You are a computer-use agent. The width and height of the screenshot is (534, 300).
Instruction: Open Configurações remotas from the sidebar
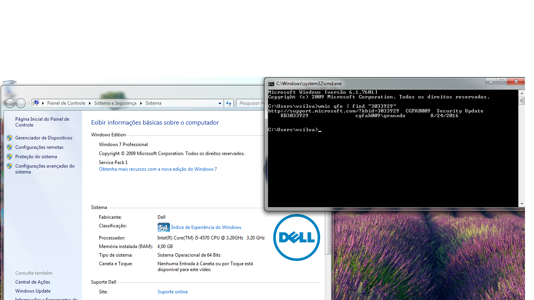39,147
